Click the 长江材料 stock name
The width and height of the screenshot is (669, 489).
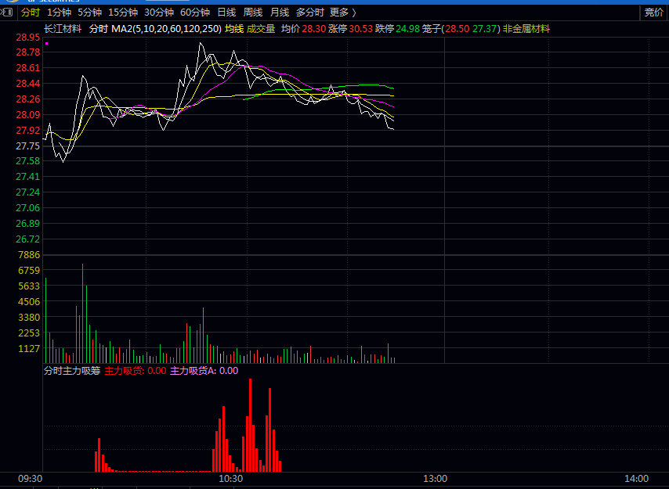coord(63,29)
